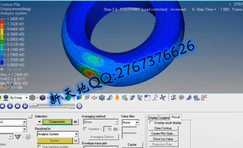
Task: Click the play animation button
Action: point(10,106)
